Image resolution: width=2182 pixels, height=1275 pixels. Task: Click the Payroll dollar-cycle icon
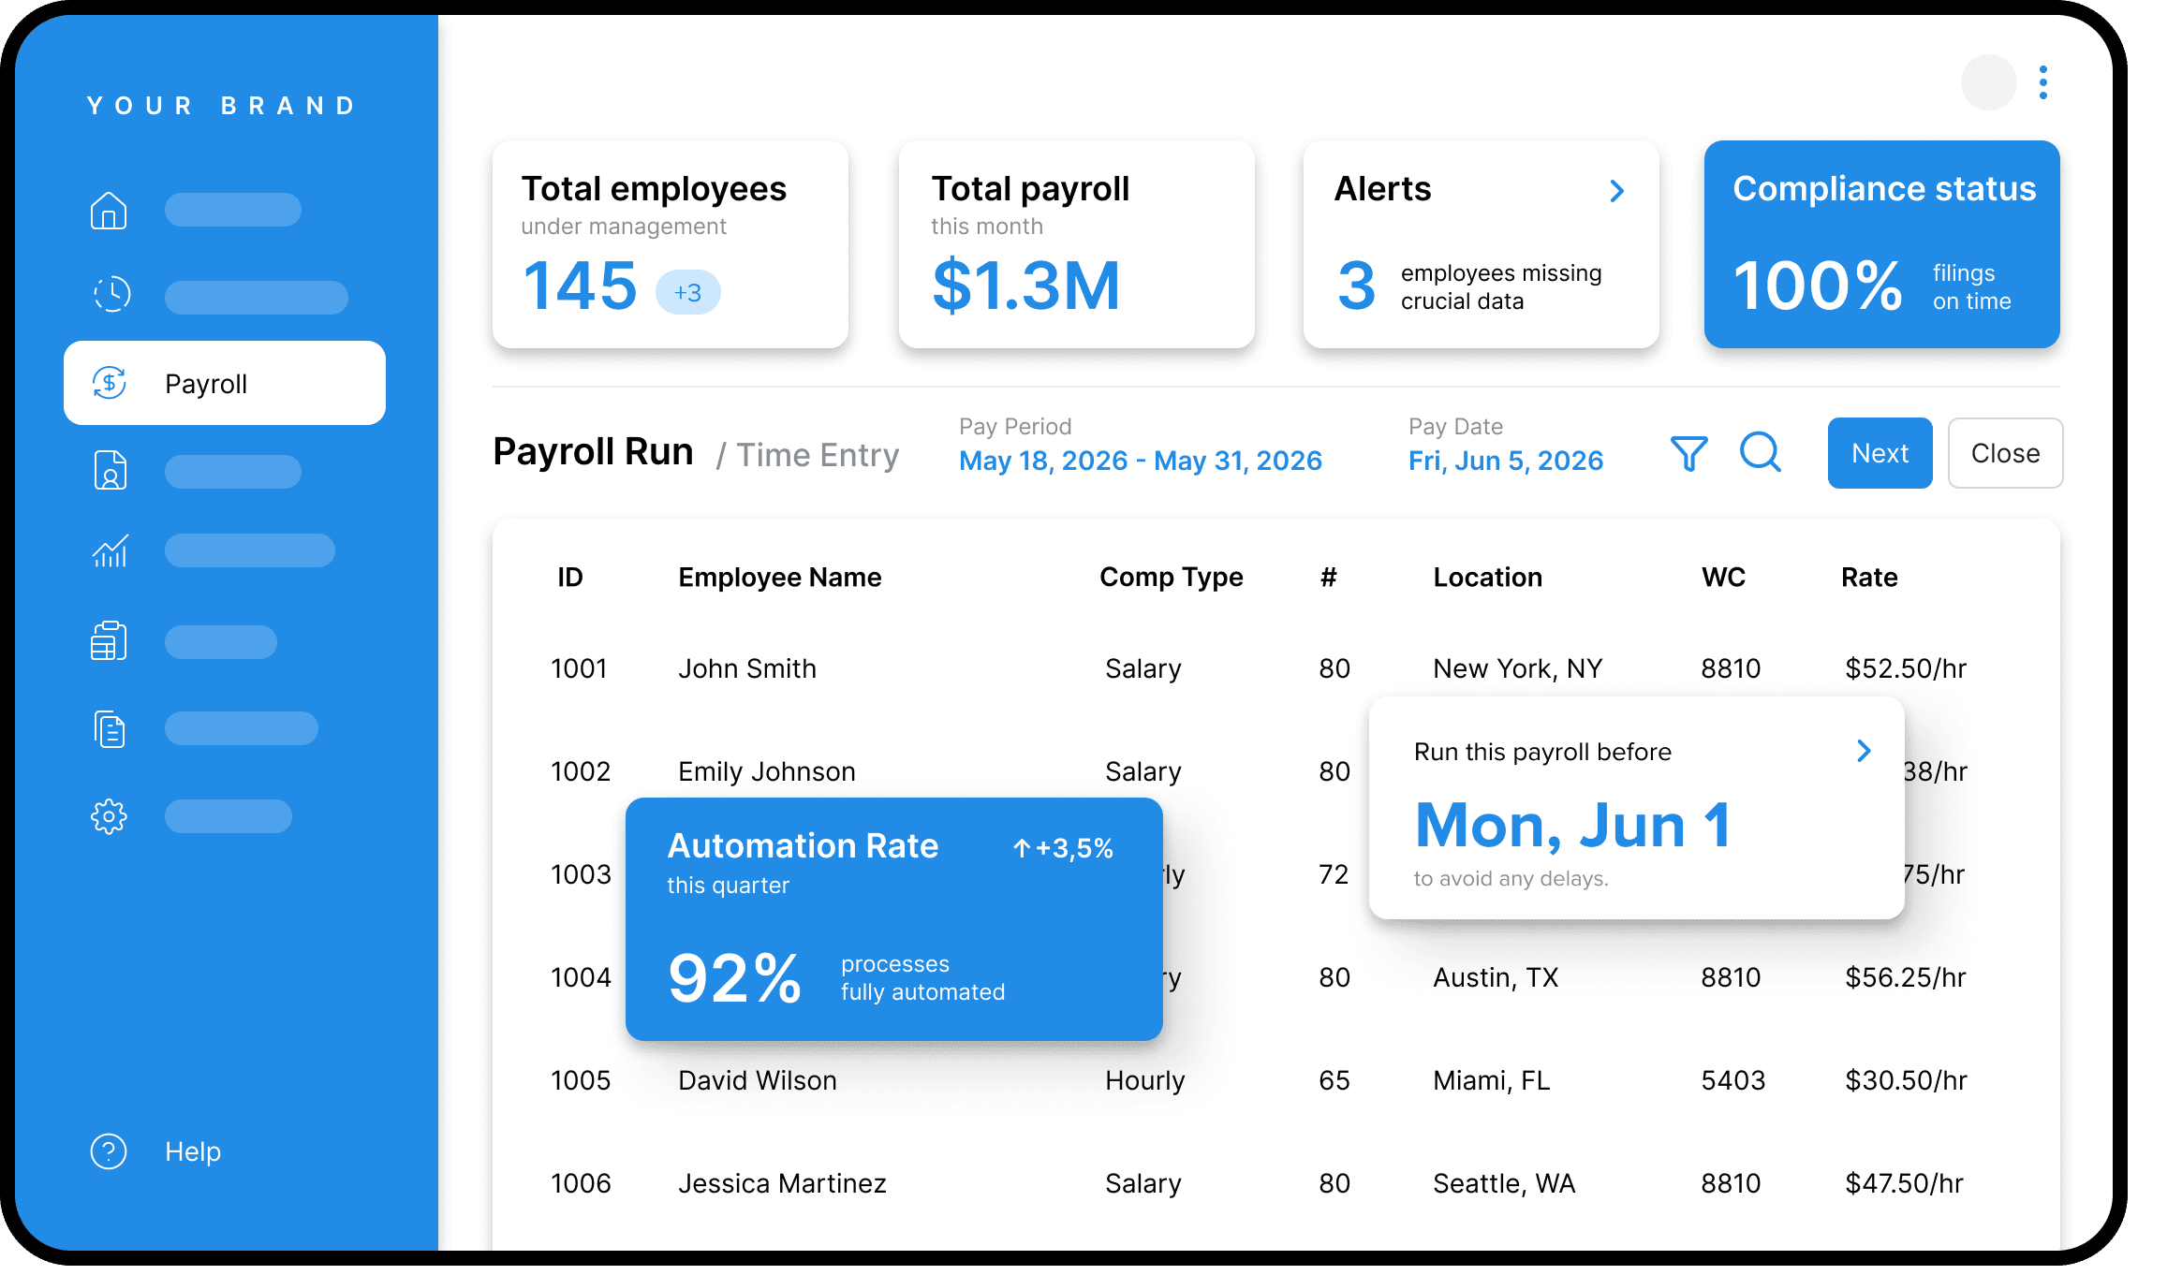point(110,383)
